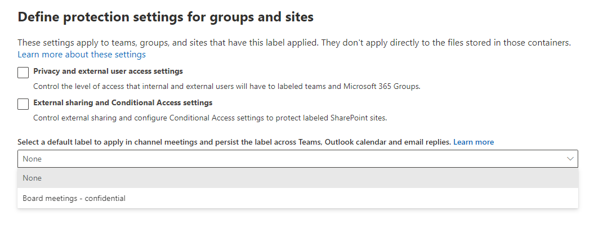
Task: Click the default label combo box showing None
Action: click(x=282, y=159)
